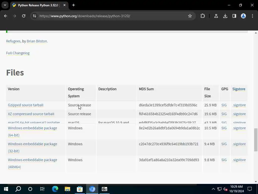Click MD5 sum c2047dc270c4936f9c64619bb193b721
The width and height of the screenshot is (258, 194).
(x=169, y=144)
